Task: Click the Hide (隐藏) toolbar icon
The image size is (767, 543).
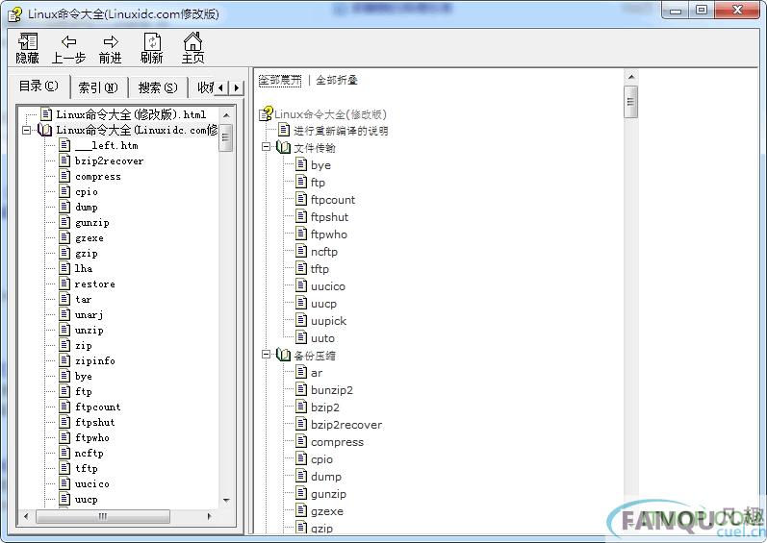Action: click(x=27, y=48)
